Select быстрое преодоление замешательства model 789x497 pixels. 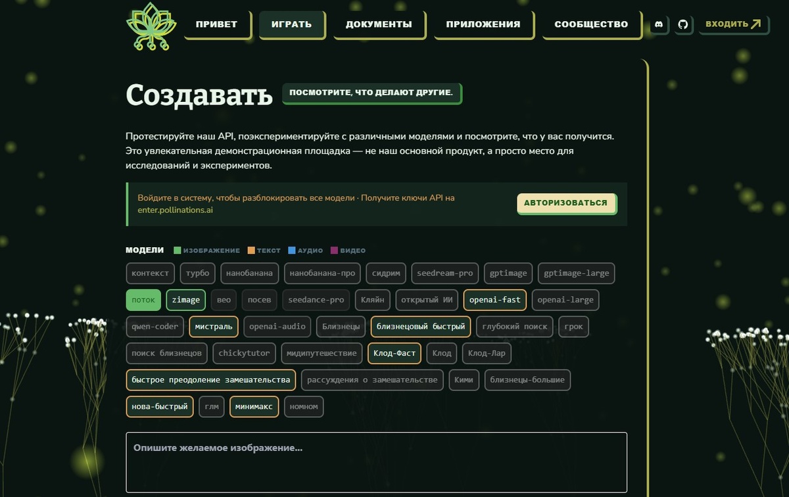(x=210, y=380)
